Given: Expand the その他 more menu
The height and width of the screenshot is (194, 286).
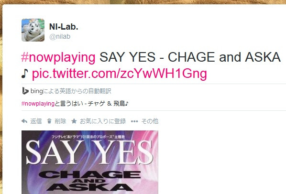Looking at the screenshot, I should (150, 121).
